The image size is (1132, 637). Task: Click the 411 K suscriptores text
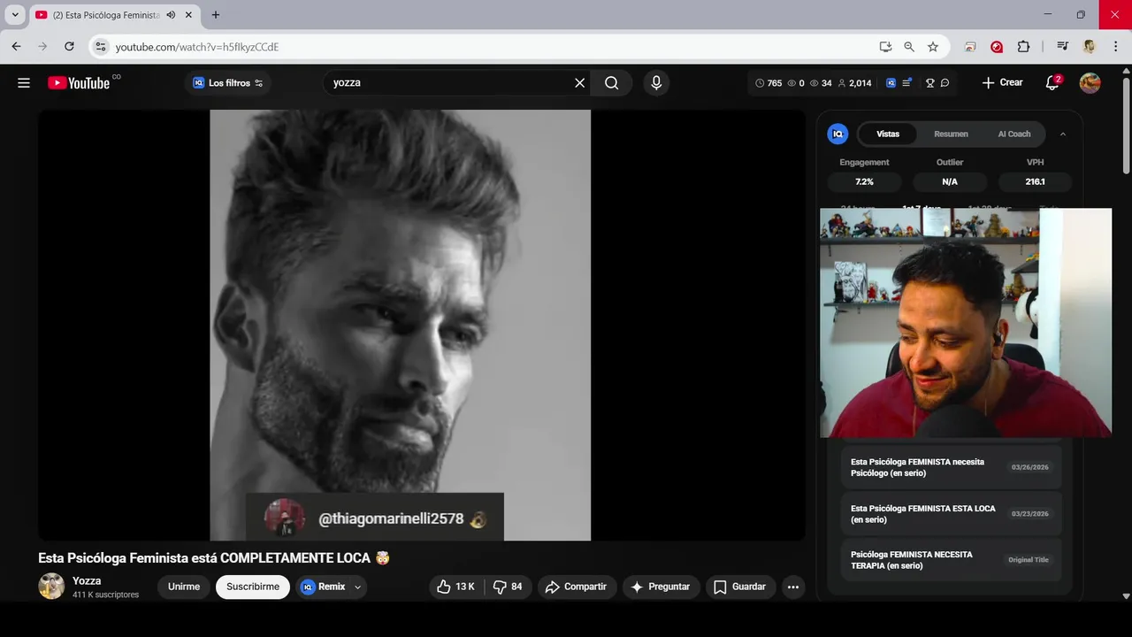(105, 595)
